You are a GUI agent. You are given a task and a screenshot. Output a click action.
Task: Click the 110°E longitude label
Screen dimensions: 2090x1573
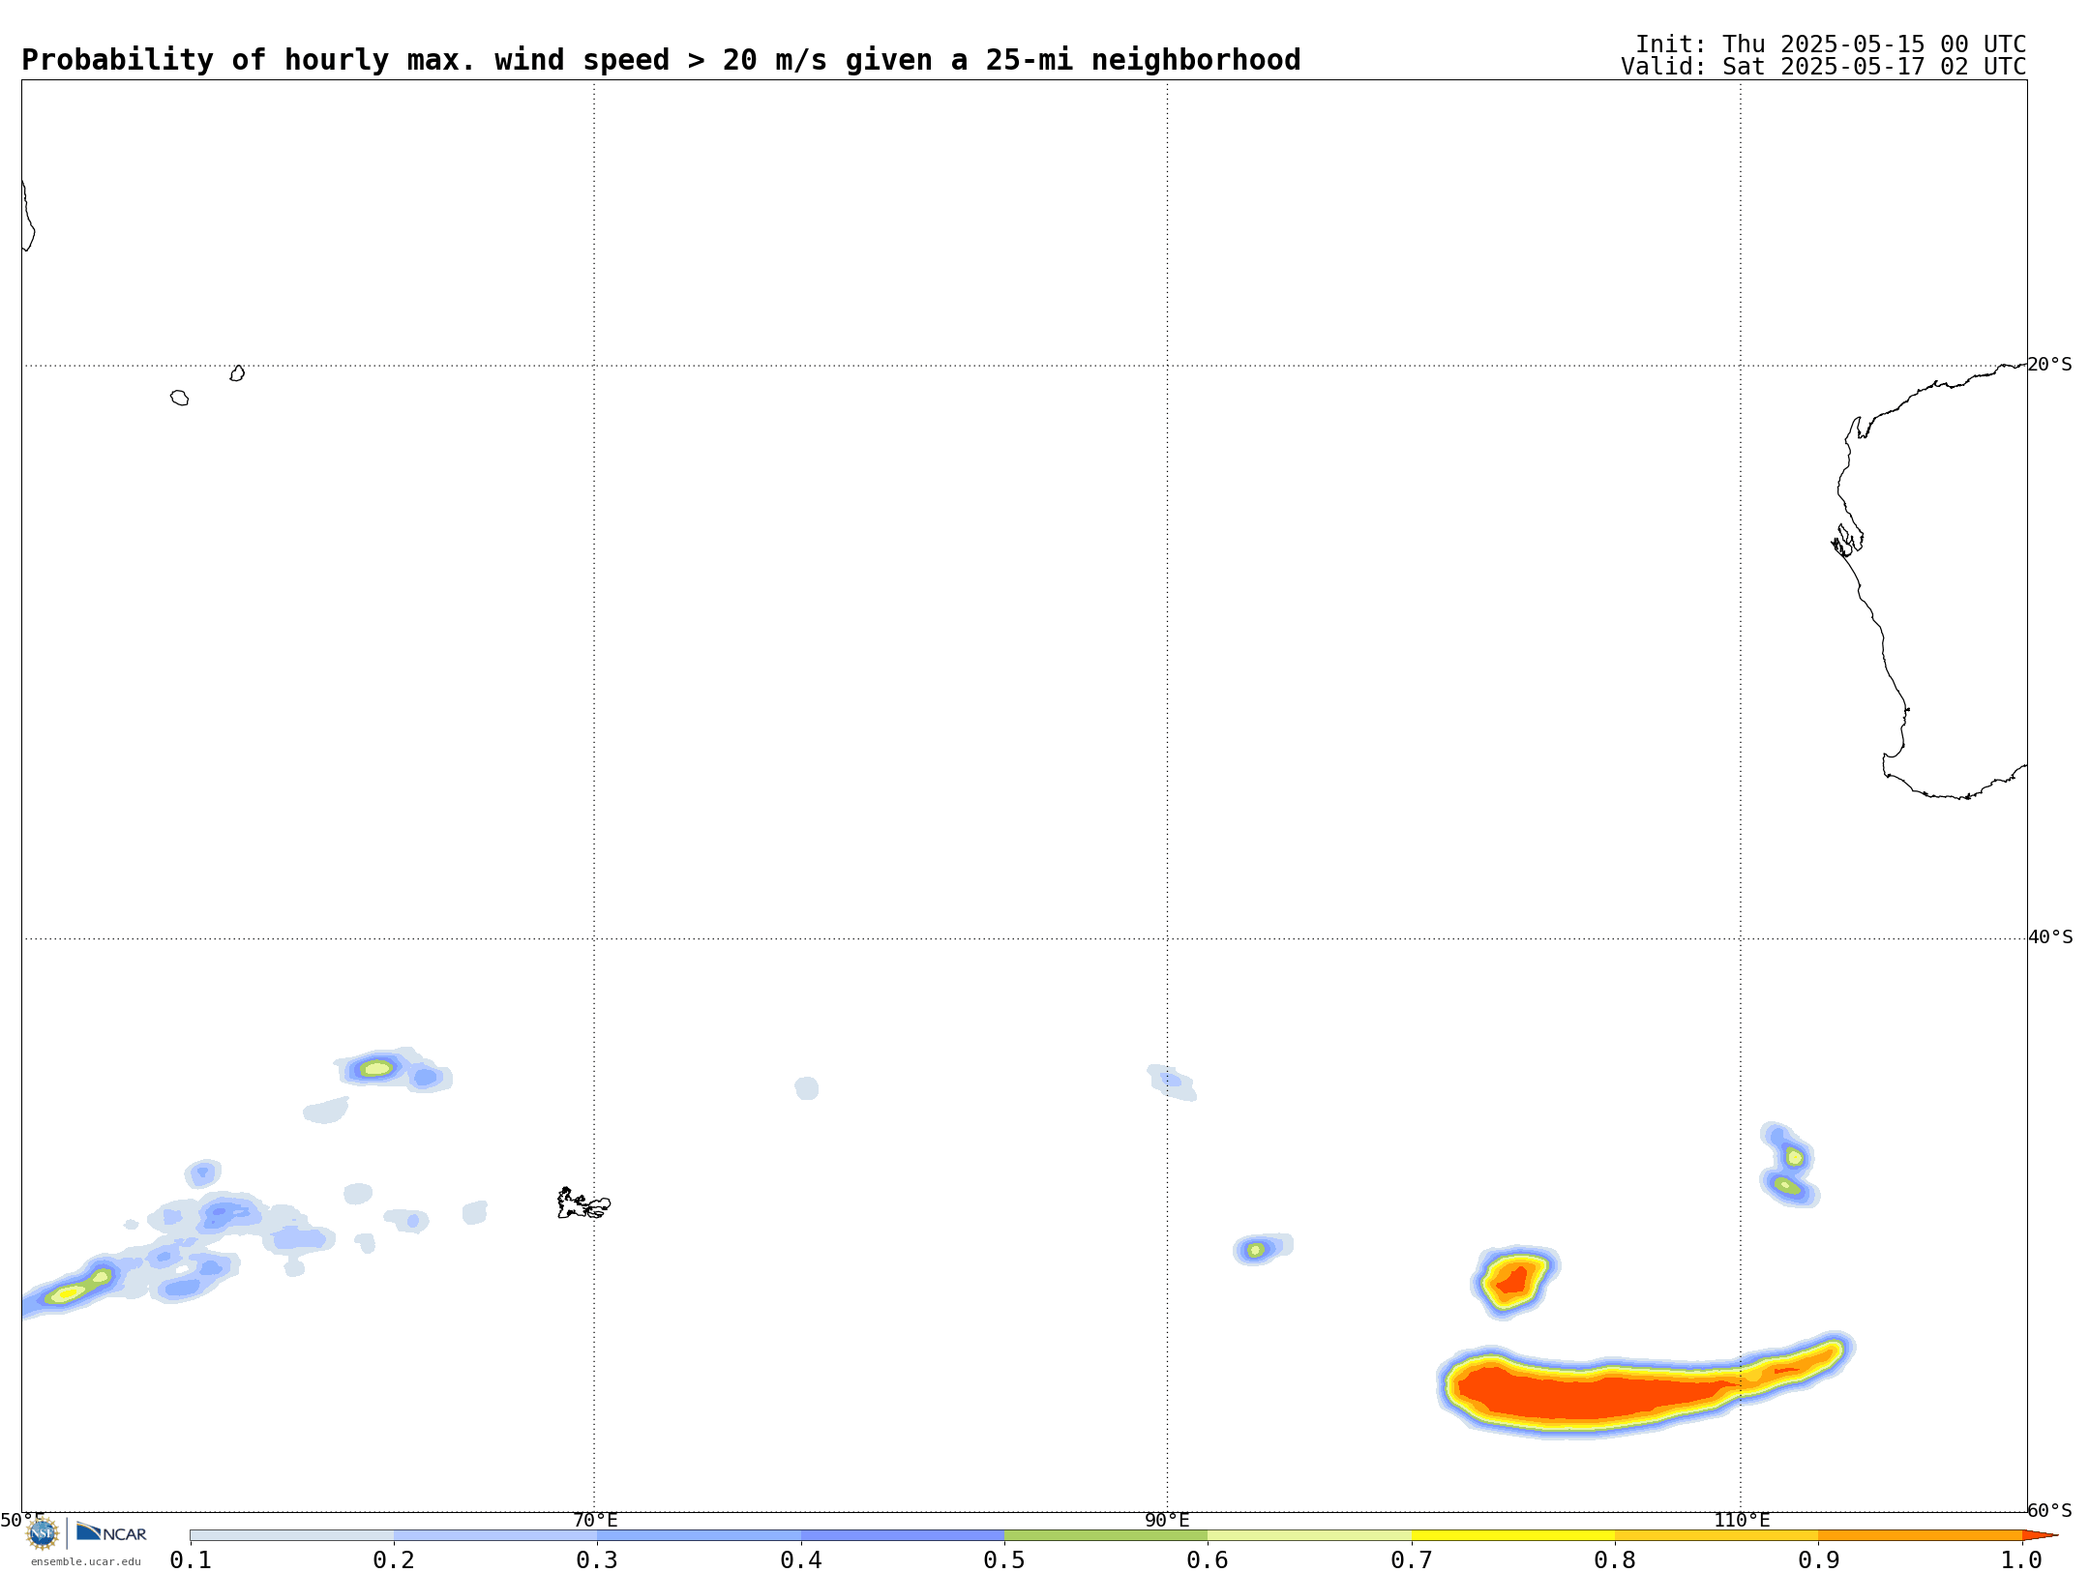pyautogui.click(x=1742, y=1520)
